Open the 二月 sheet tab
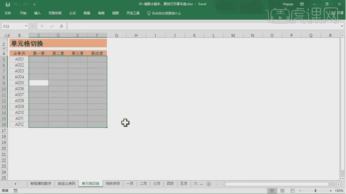The height and width of the screenshot is (194, 346). click(x=143, y=184)
